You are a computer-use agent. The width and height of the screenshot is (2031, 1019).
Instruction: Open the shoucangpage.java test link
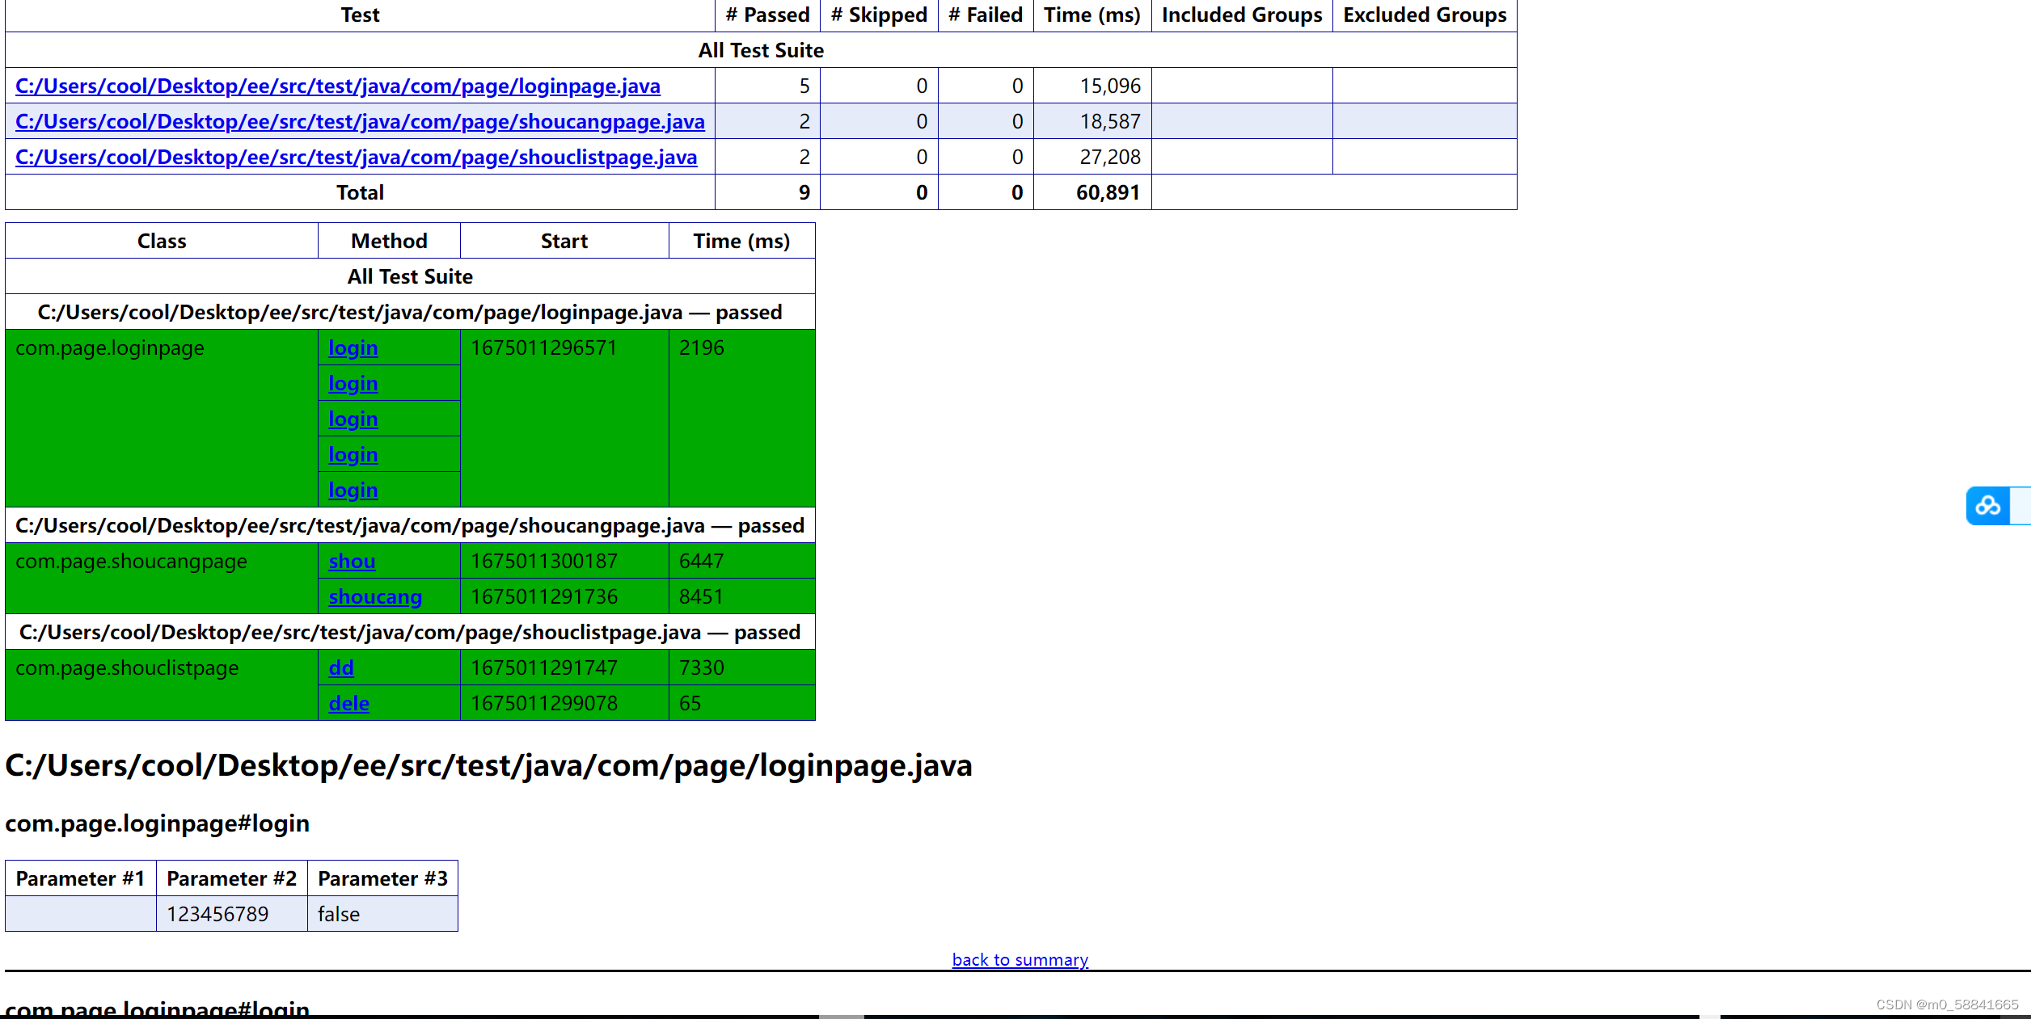(360, 121)
